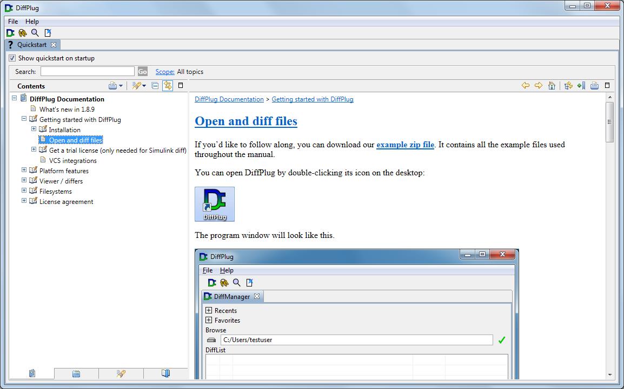
Task: Open the print dropdown arrow in Contents
Action: pyautogui.click(x=121, y=85)
